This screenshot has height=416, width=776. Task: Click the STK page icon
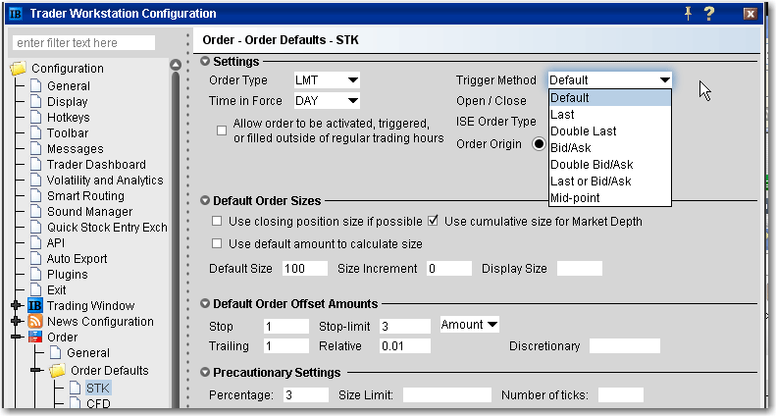(x=76, y=388)
